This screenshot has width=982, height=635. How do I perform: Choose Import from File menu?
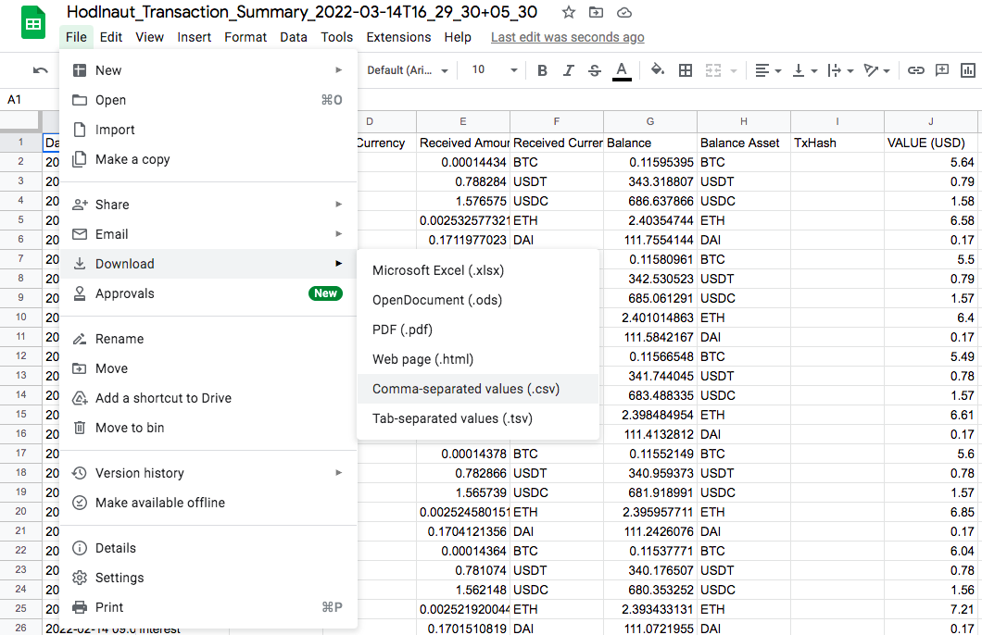[x=208, y=130]
